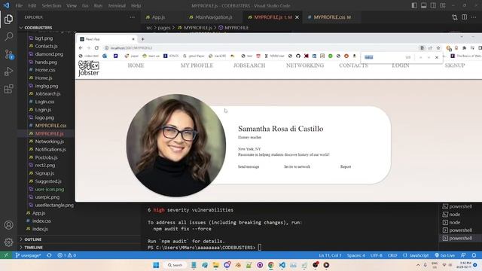The height and width of the screenshot is (271, 482).
Task: Toggle primary side bar layout icon
Action: point(414,5)
